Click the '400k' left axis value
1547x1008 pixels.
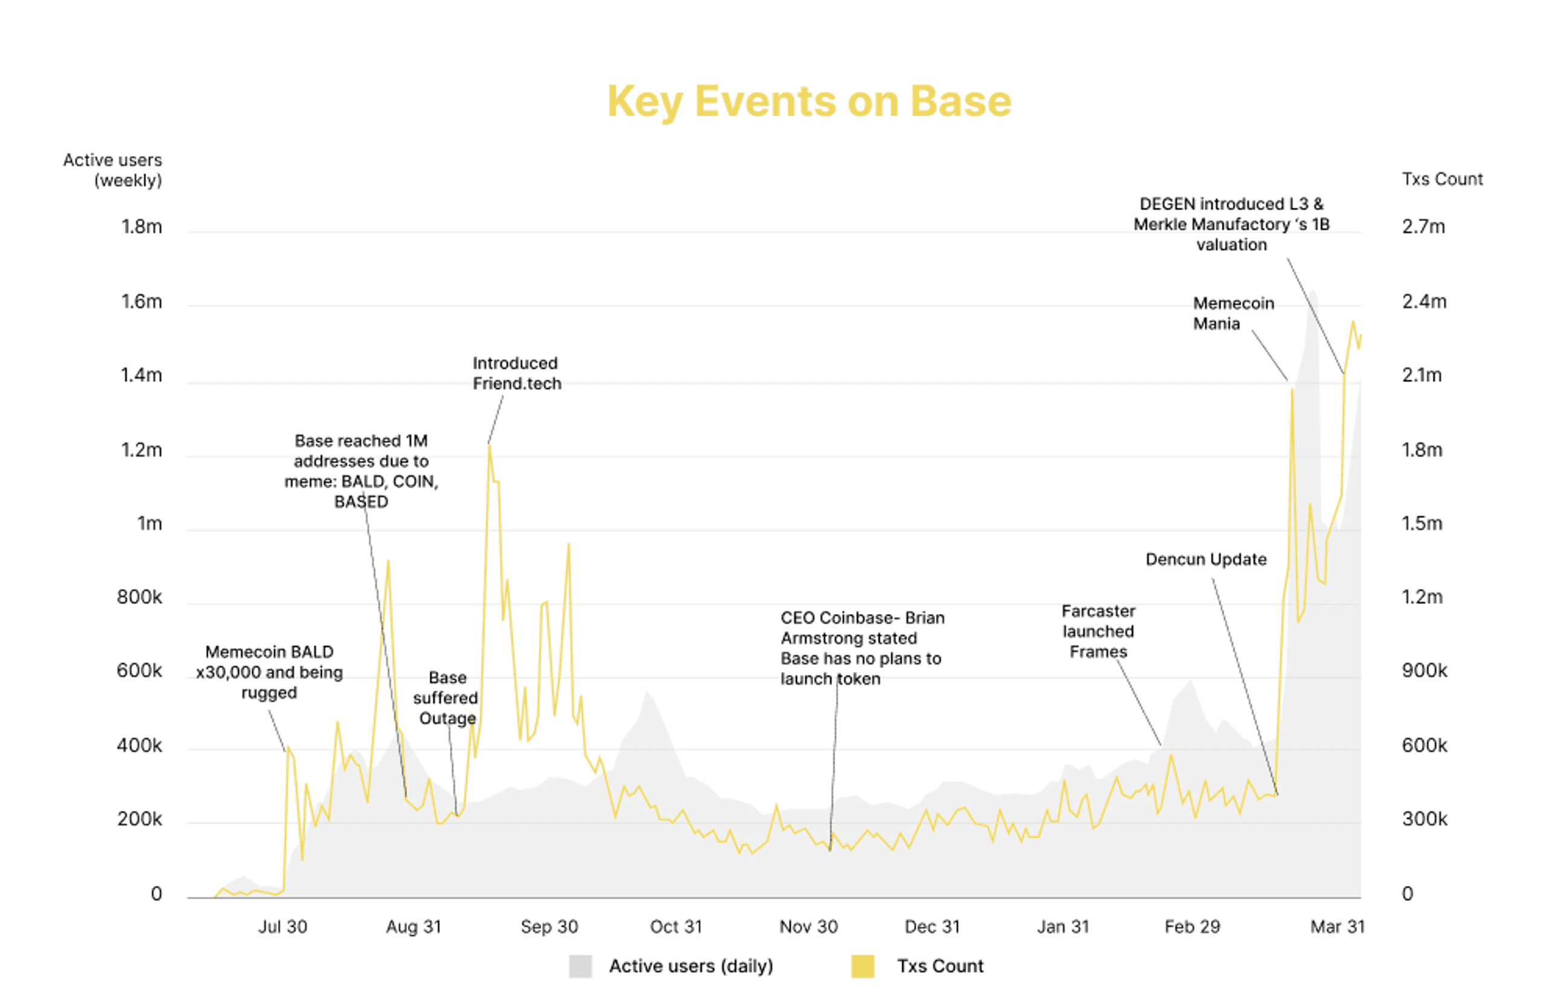pos(139,745)
